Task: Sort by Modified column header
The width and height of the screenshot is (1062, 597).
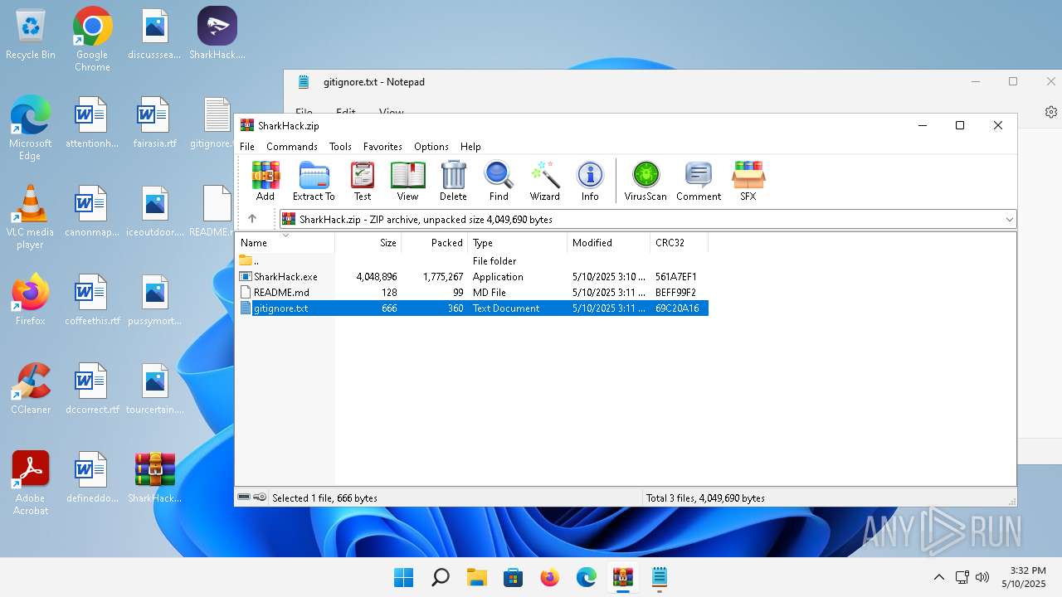Action: pyautogui.click(x=609, y=243)
